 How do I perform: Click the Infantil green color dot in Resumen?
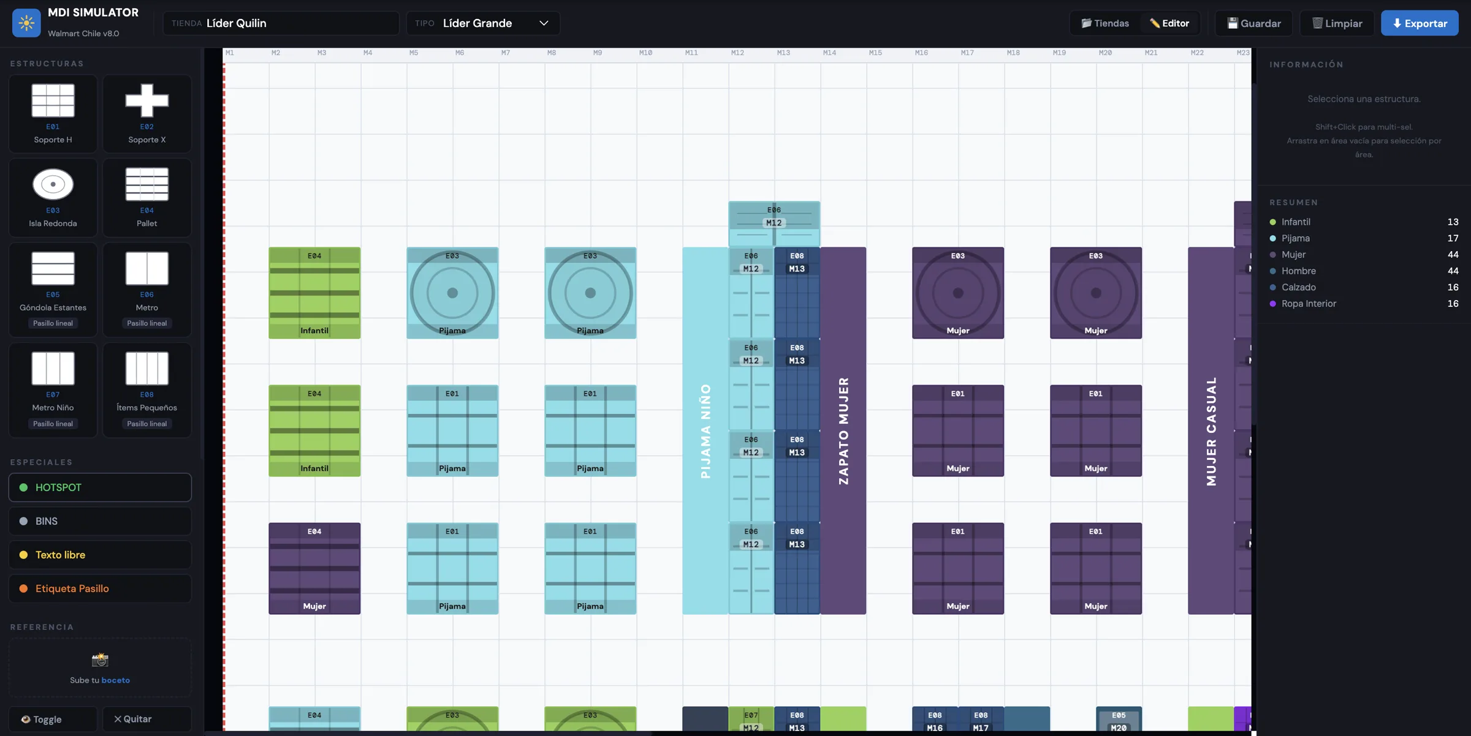click(1273, 222)
